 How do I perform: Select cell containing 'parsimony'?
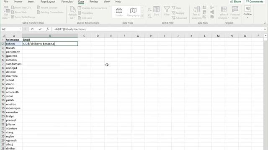pos(14,52)
